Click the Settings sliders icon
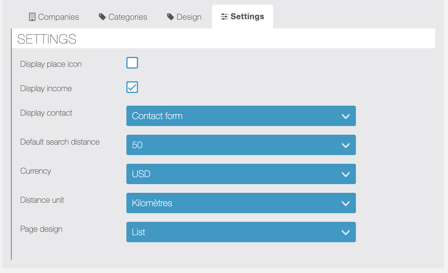The width and height of the screenshot is (448, 273). pyautogui.click(x=224, y=17)
